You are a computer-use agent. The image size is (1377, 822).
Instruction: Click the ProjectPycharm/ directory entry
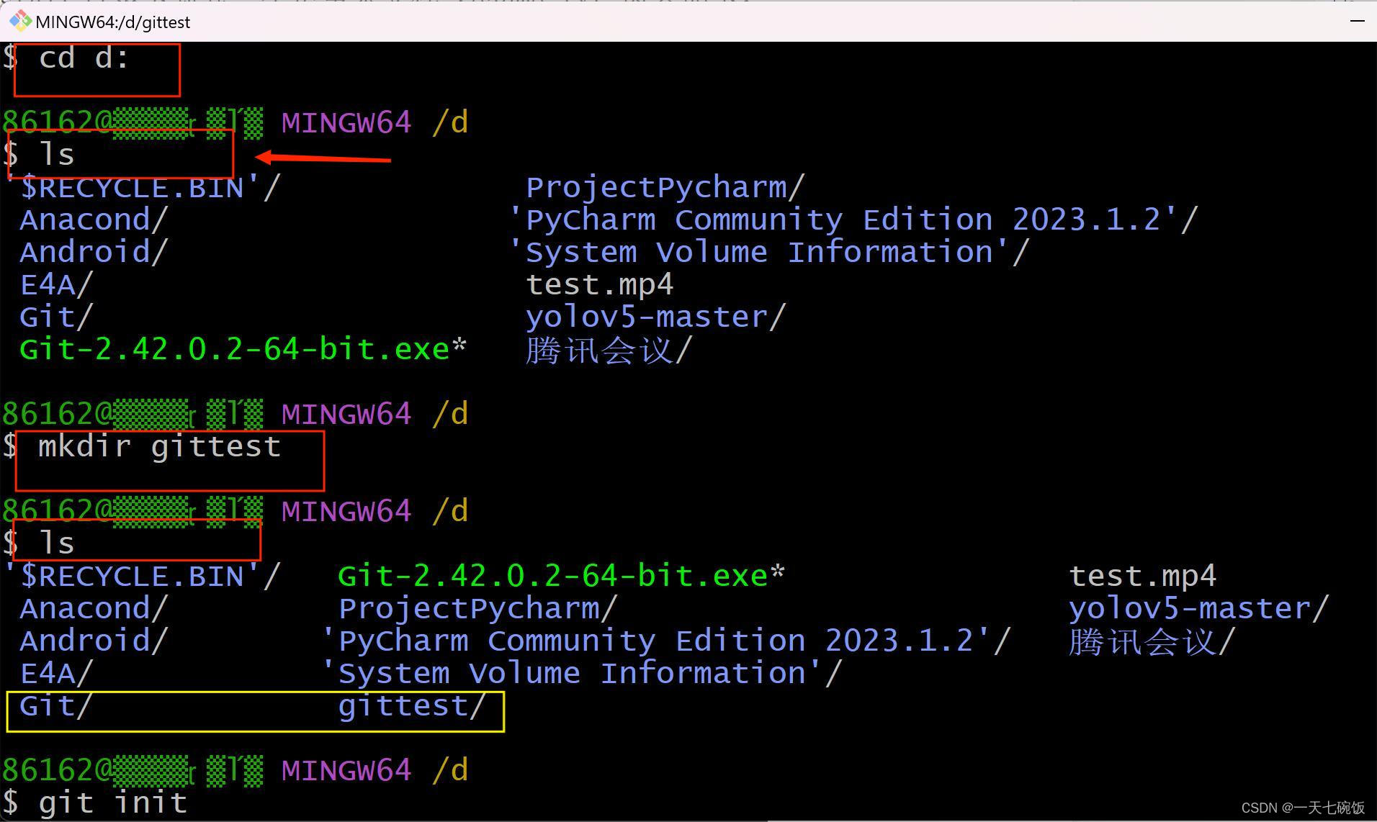[661, 186]
